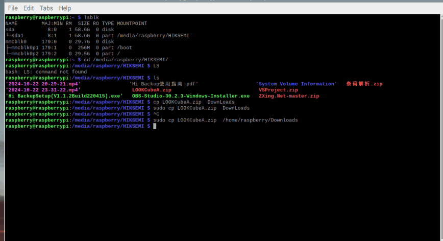
Task: Click the /home/raspberry/Downloads path text
Action: tap(260, 120)
